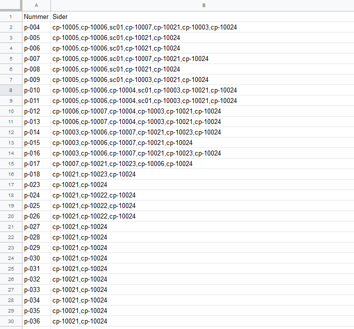Select cell p-017

tap(36, 163)
